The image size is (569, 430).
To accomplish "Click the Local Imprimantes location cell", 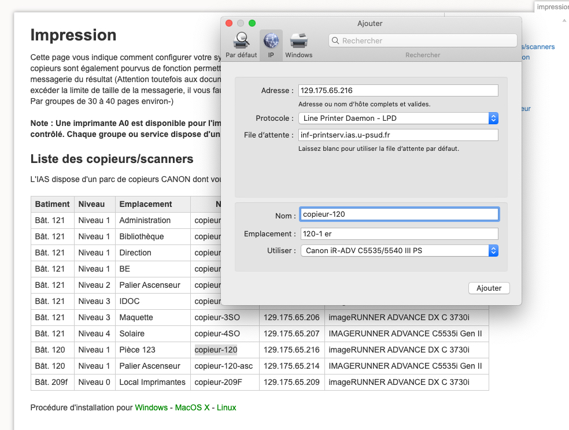I will point(152,382).
